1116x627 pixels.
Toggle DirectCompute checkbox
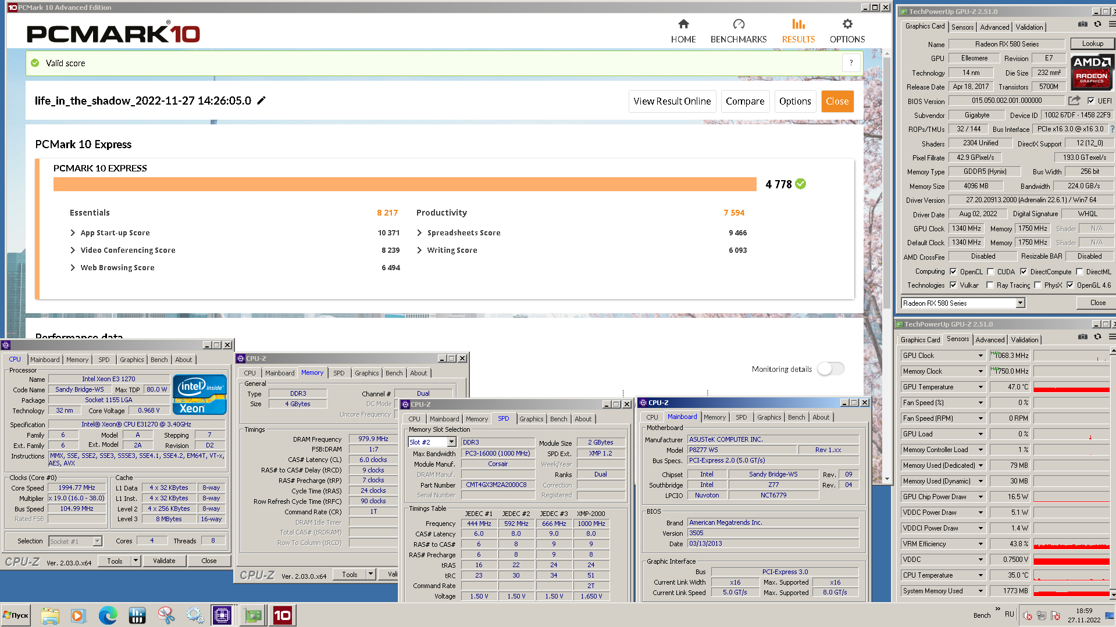[1024, 271]
